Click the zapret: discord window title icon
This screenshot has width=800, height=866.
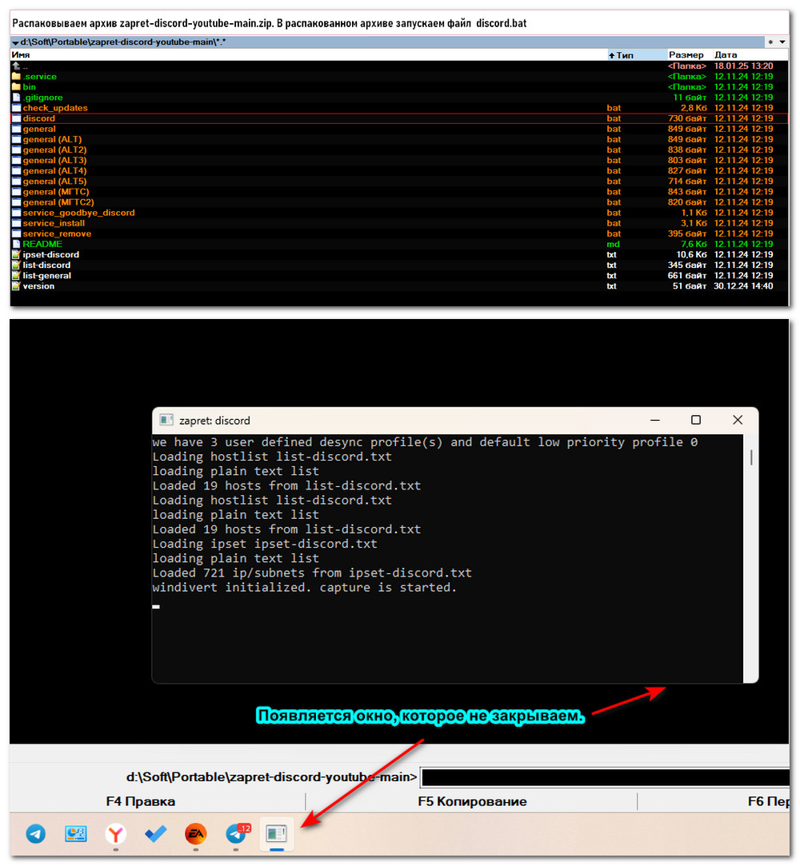[x=166, y=421]
